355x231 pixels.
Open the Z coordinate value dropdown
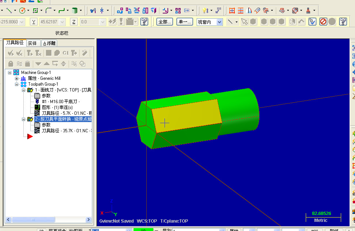pyautogui.click(x=103, y=22)
